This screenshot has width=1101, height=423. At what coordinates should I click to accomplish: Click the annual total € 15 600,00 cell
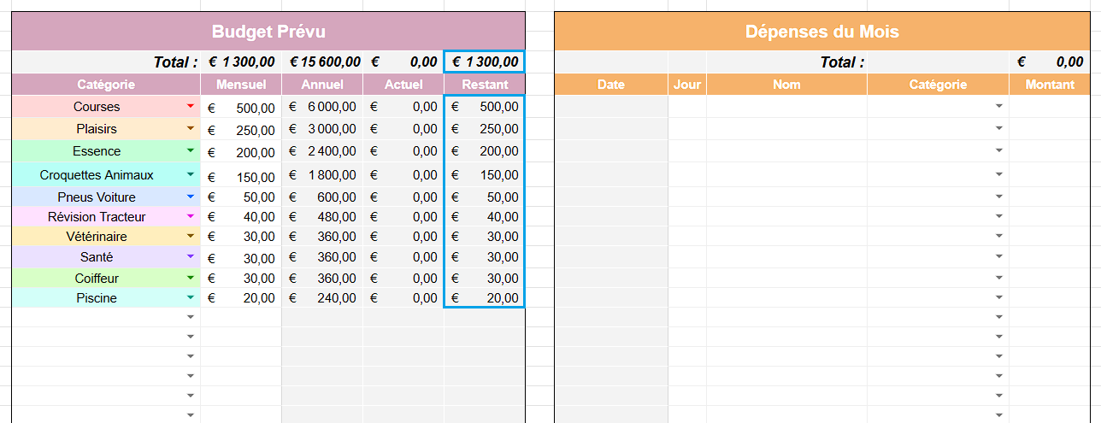(x=322, y=62)
